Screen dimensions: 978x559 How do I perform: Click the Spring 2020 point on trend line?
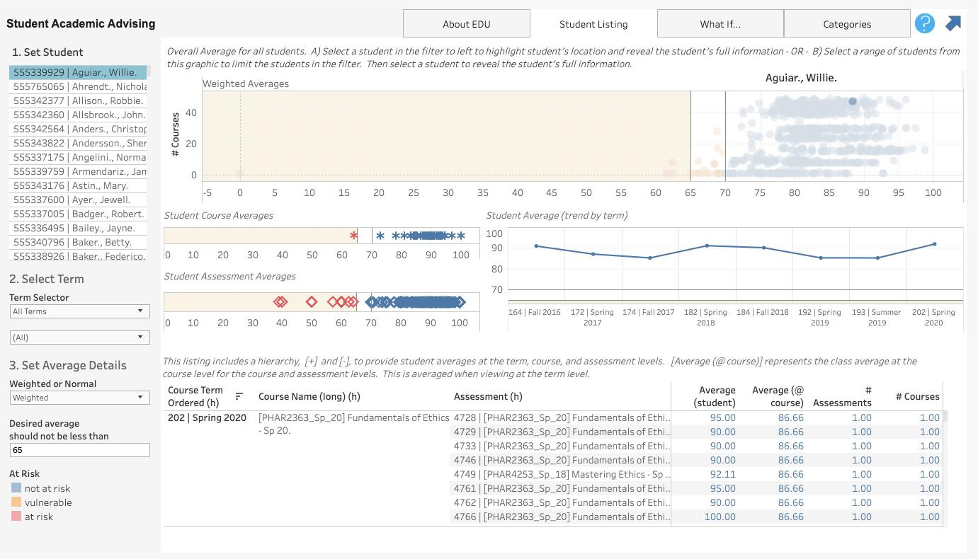click(935, 244)
